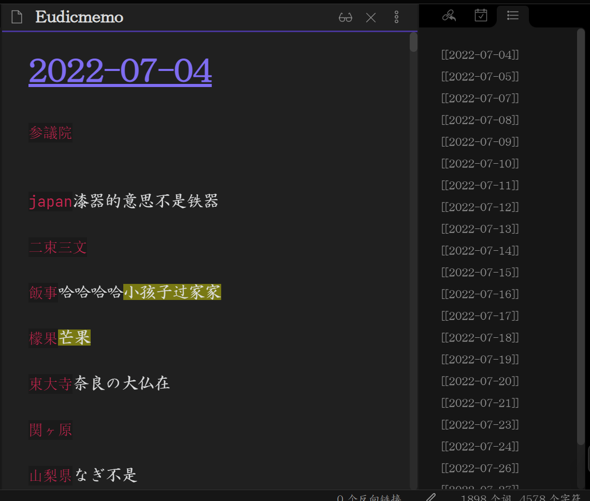Open the calendar panel tab

[x=481, y=16]
